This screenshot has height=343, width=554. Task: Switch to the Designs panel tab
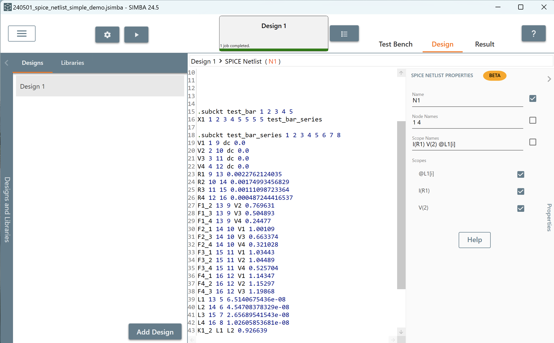tap(33, 63)
